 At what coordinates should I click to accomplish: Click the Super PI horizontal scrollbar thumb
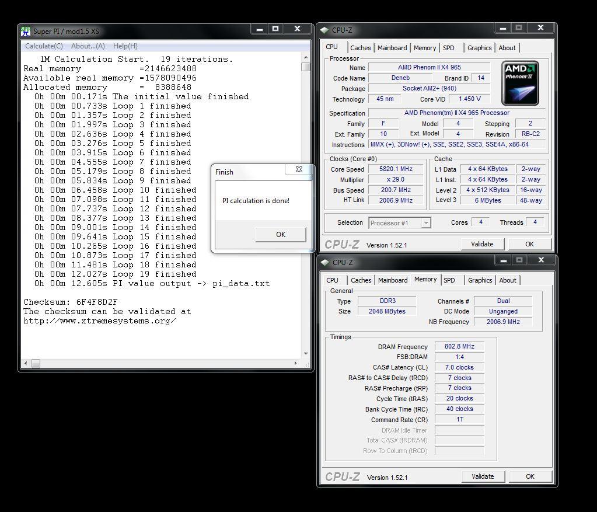(x=36, y=364)
